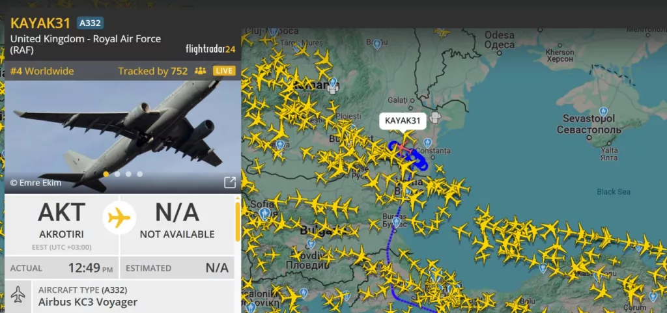Viewport: 667px width, 313px height.
Task: Switch to the fourth photo carousel dot
Action: tap(139, 174)
